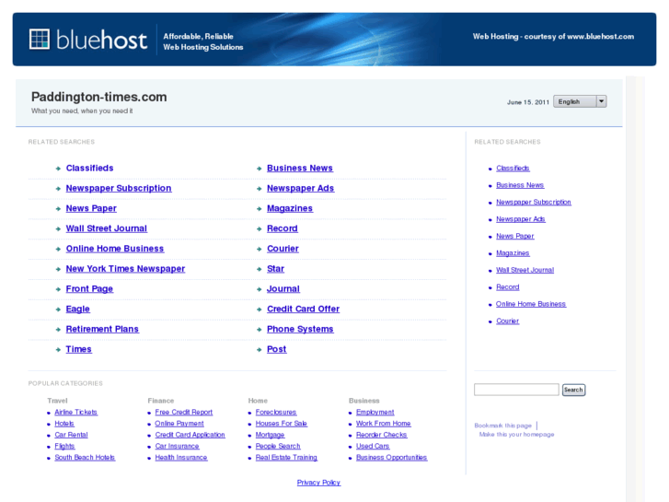This screenshot has height=502, width=669.
Task: Click the bluehost banner advertisement
Action: tap(335, 40)
